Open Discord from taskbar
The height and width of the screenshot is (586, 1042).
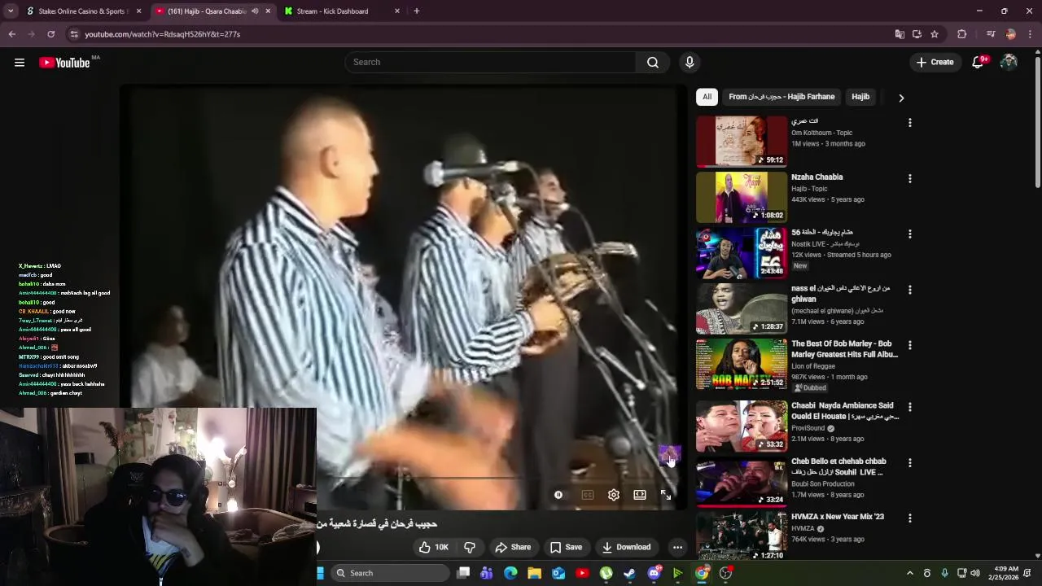pyautogui.click(x=654, y=573)
